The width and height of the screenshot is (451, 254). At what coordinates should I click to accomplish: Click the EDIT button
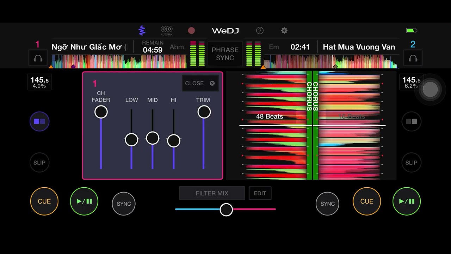(260, 193)
